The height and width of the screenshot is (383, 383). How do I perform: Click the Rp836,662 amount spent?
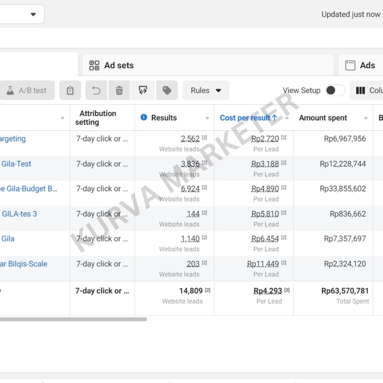coord(348,214)
